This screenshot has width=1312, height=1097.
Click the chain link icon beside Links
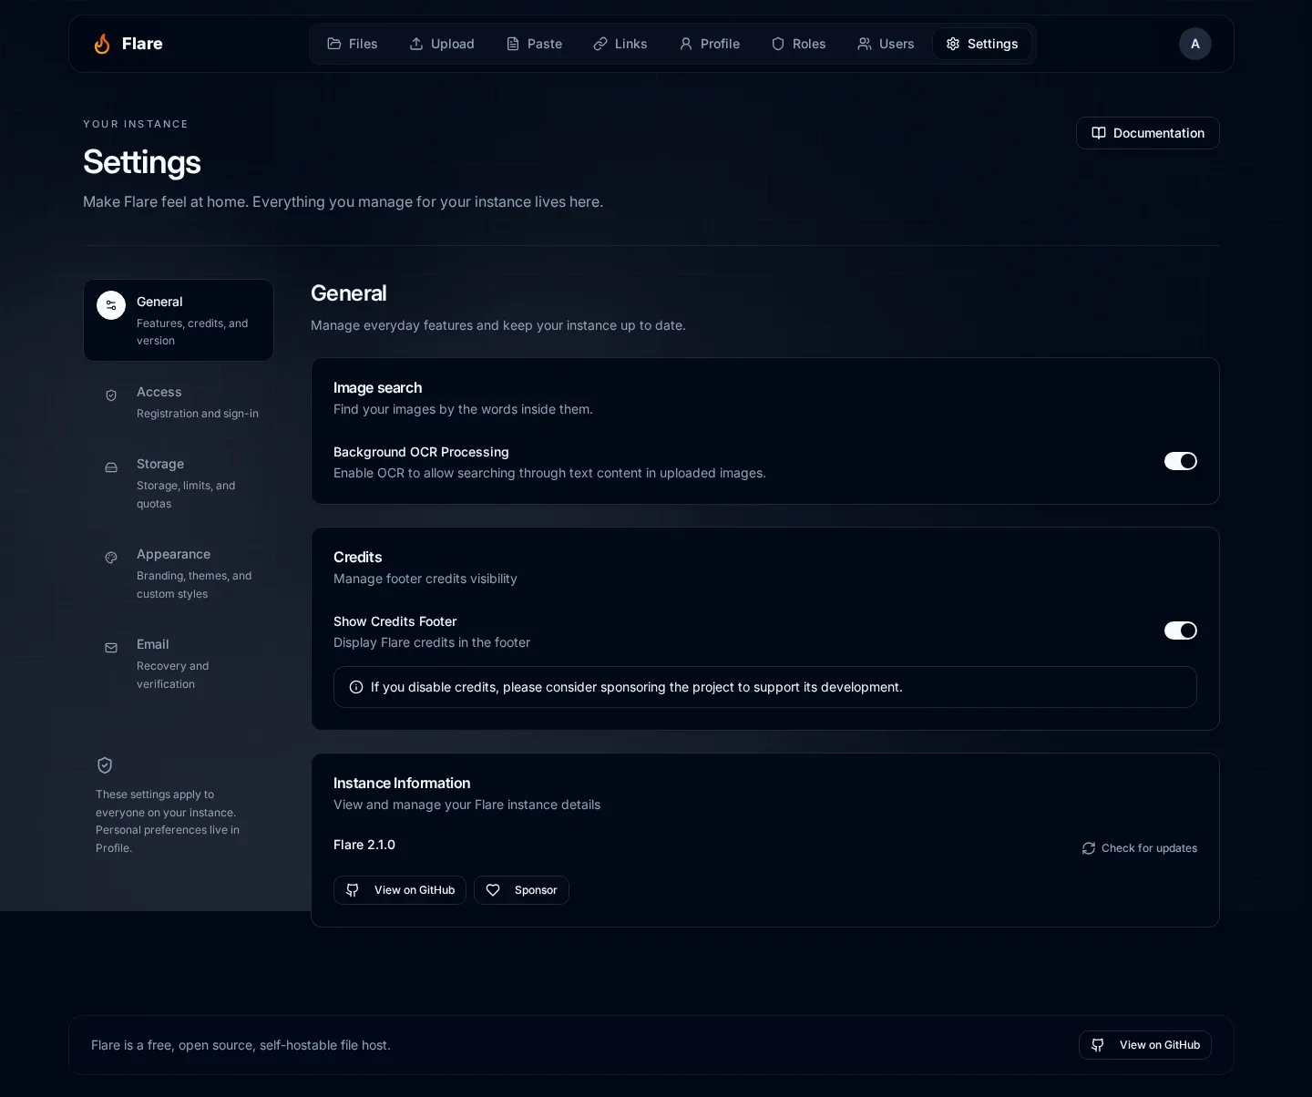coord(600,44)
